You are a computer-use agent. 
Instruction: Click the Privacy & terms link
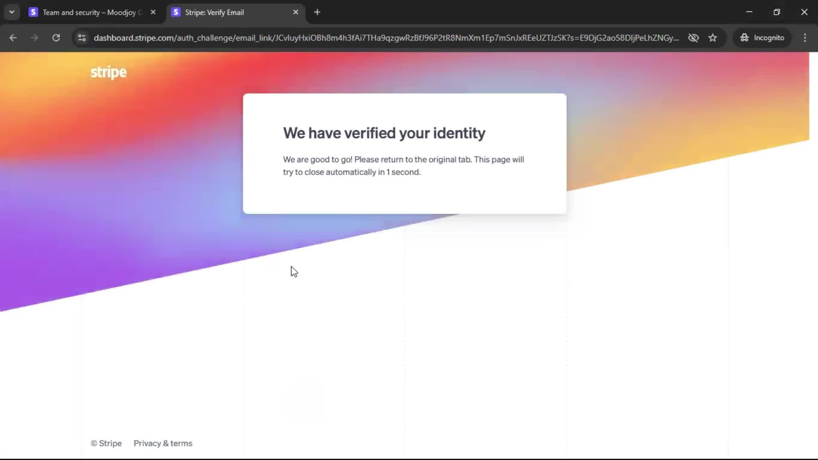[163, 443]
